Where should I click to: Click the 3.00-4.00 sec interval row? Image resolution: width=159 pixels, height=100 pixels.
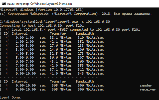coord(25,49)
